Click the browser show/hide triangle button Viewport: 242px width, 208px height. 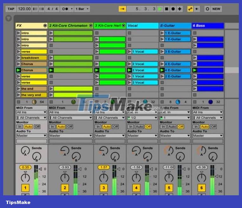pyautogui.click(x=9, y=18)
